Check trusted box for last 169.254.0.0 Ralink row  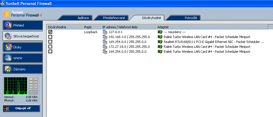[50, 51]
